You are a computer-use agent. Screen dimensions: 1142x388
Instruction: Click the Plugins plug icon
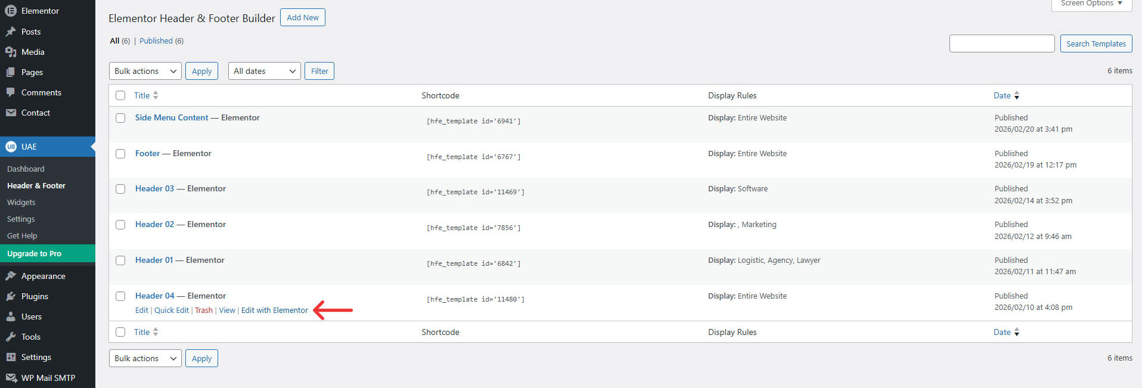click(x=11, y=296)
